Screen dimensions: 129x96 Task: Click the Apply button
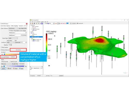pyautogui.click(x=4, y=69)
